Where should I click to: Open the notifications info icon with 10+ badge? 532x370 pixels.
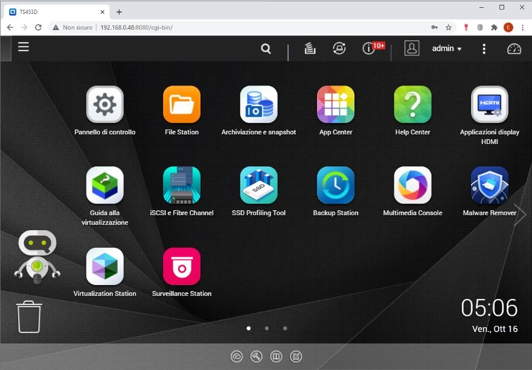pyautogui.click(x=370, y=49)
